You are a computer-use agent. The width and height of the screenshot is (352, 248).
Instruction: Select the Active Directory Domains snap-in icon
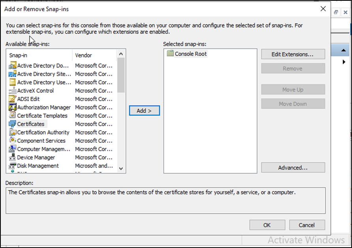point(12,66)
